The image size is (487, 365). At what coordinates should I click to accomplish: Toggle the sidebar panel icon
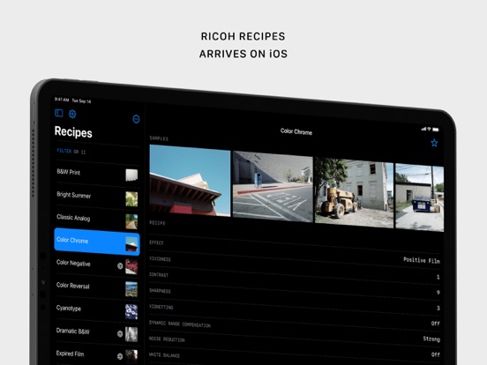(59, 113)
